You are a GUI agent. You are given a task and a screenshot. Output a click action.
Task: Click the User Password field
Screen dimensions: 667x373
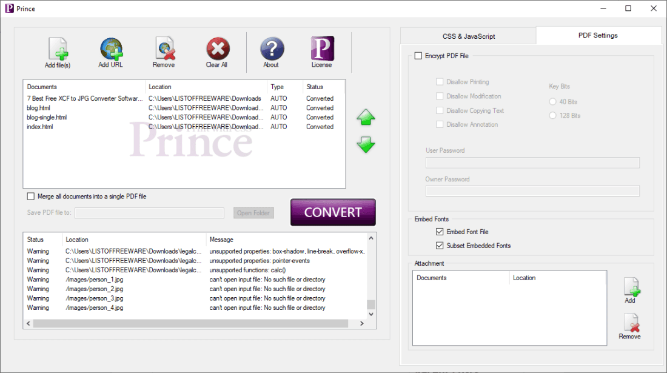532,163
